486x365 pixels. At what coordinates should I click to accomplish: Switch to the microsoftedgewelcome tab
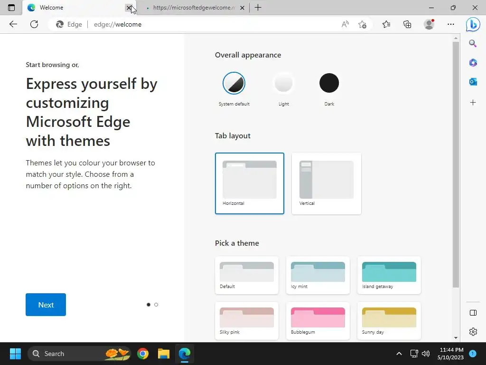point(193,8)
